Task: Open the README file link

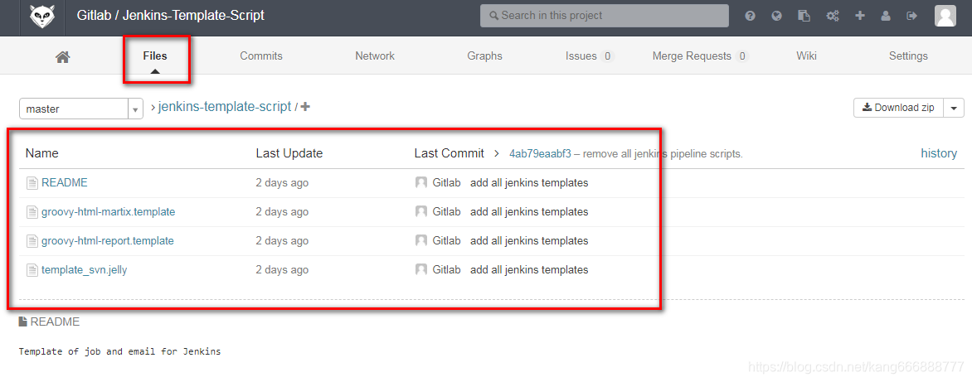Action: [x=65, y=182]
